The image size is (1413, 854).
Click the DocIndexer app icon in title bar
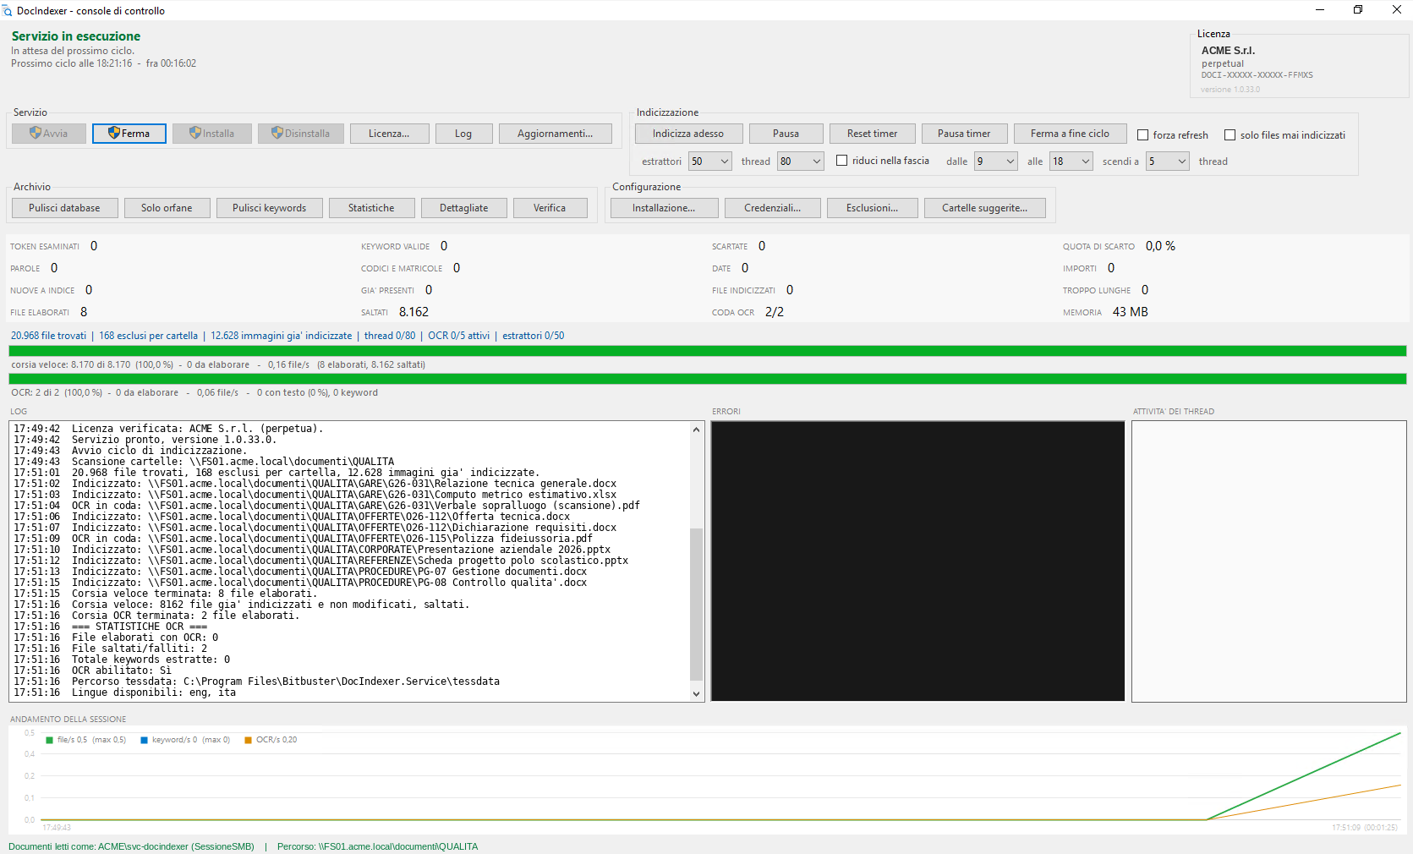click(x=8, y=11)
